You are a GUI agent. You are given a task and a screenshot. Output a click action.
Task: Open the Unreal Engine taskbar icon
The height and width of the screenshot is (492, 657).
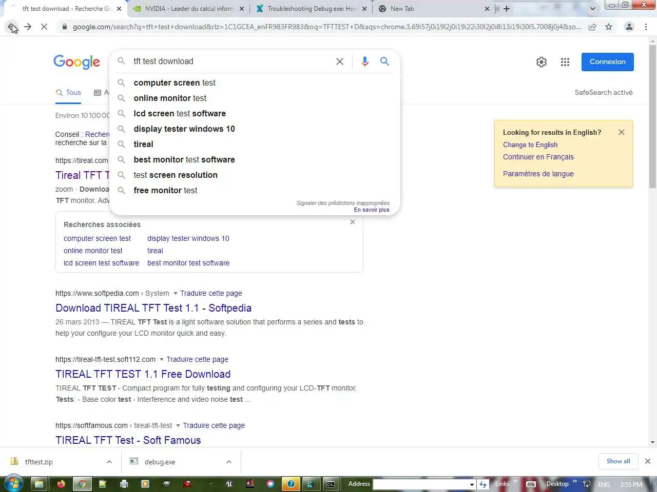click(x=229, y=483)
